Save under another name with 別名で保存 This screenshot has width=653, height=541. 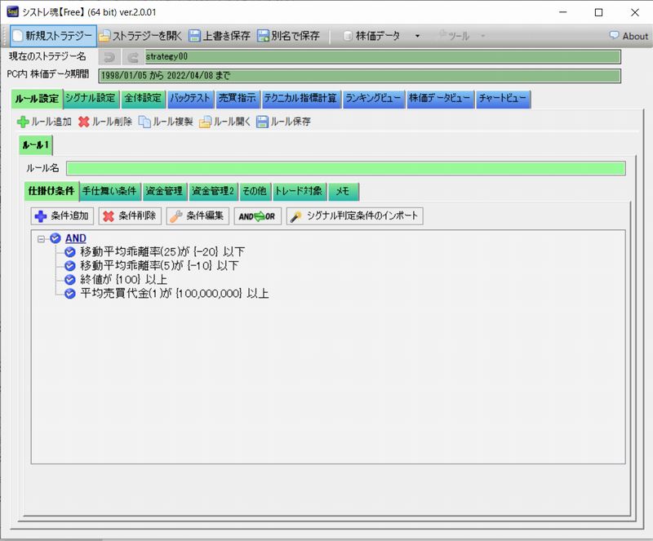point(288,36)
